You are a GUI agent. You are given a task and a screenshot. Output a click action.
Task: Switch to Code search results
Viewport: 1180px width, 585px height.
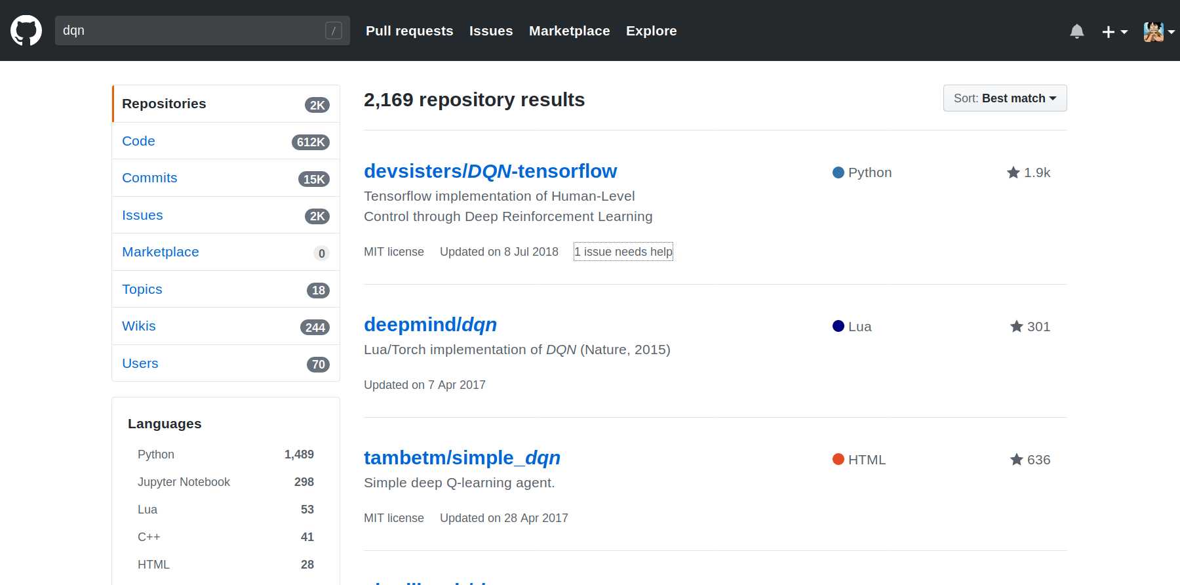[226, 141]
